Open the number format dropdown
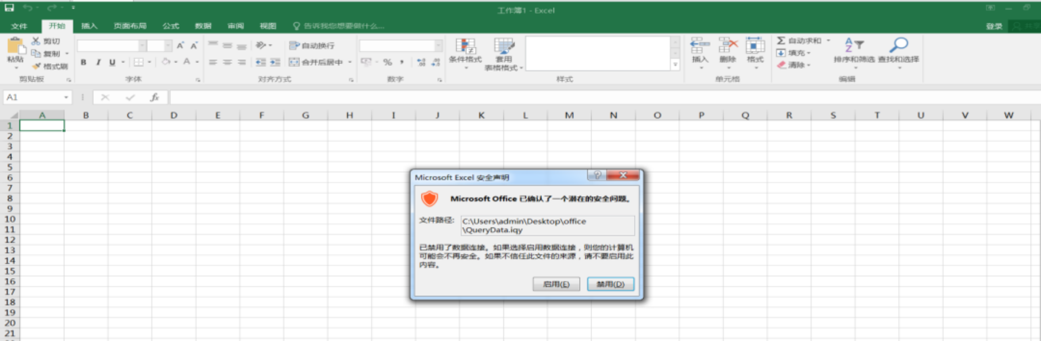The height and width of the screenshot is (341, 1041). [438, 46]
